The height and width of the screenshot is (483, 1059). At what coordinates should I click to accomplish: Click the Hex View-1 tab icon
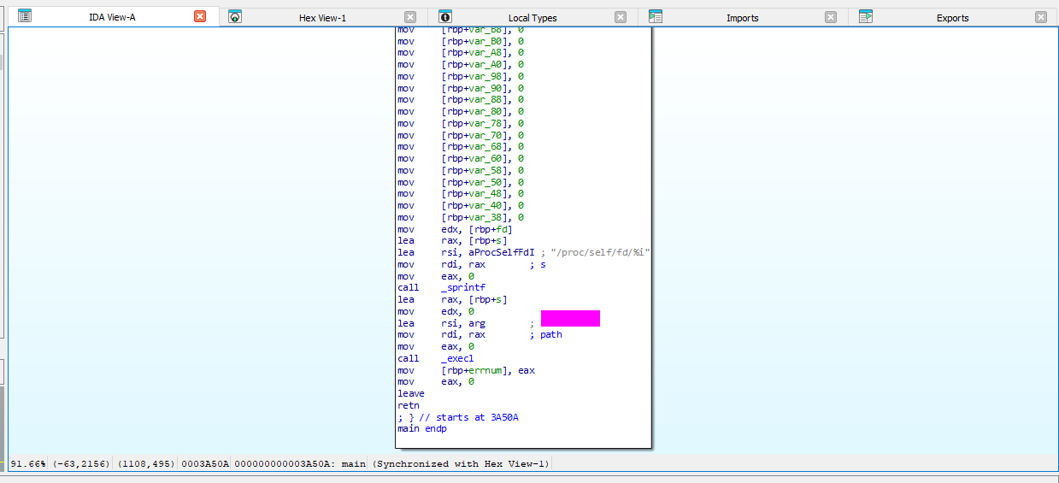(x=235, y=17)
